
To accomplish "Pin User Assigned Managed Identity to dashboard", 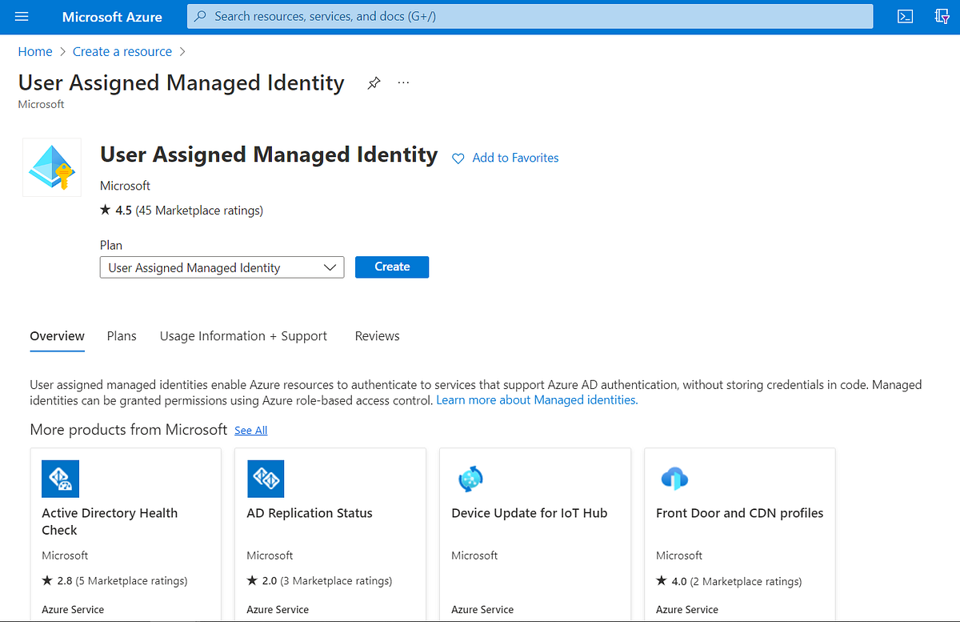I will point(373,82).
